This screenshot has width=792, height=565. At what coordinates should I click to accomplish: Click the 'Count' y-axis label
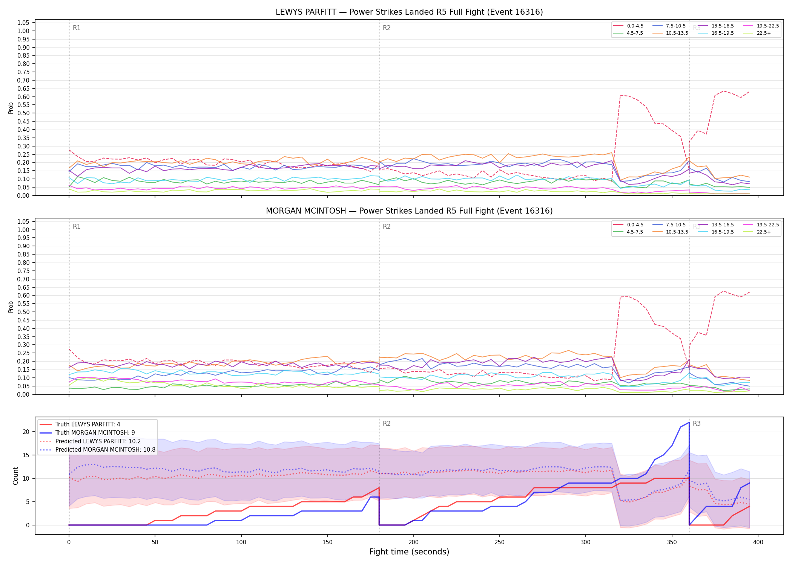point(15,476)
